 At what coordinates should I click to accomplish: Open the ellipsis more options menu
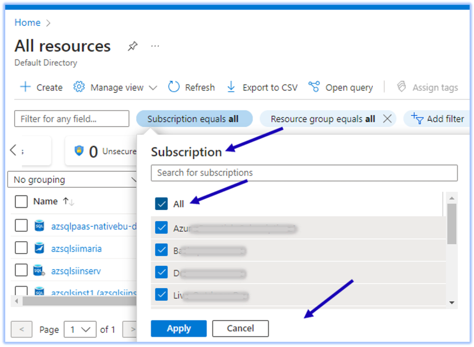click(x=155, y=46)
